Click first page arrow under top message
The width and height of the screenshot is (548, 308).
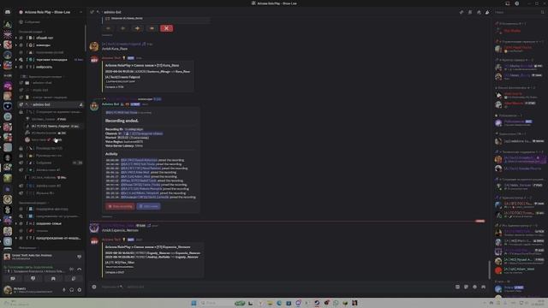pos(109,28)
